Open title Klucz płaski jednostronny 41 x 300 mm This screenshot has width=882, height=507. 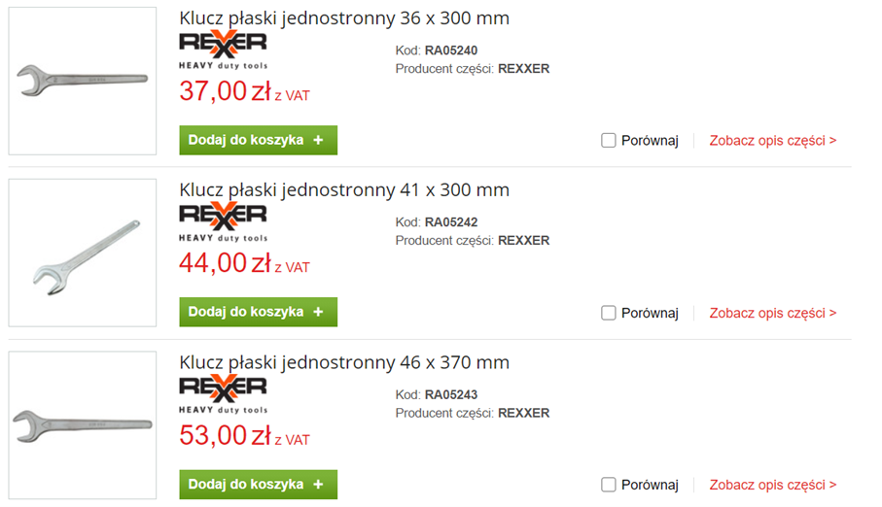344,190
